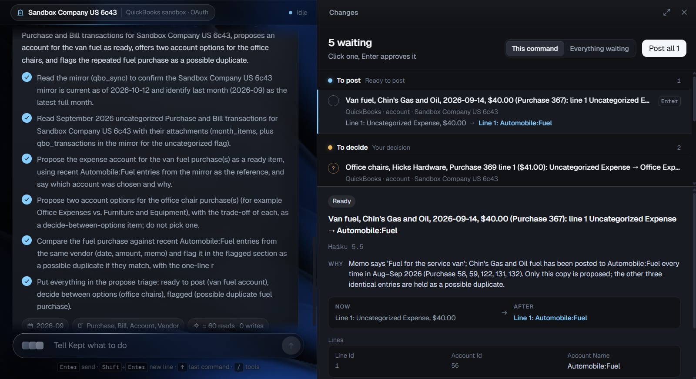
Task: Click the three-block icon in command box
Action: (33, 345)
